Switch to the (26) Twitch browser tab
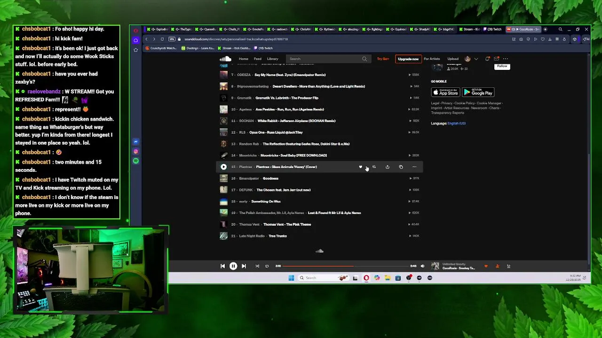602x338 pixels. coord(492,29)
